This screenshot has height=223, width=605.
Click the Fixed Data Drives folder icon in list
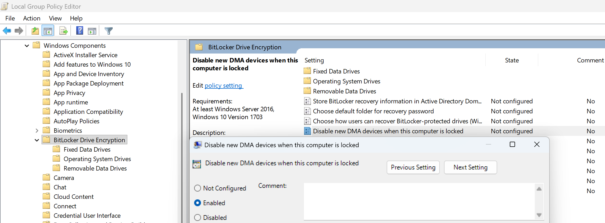(307, 71)
